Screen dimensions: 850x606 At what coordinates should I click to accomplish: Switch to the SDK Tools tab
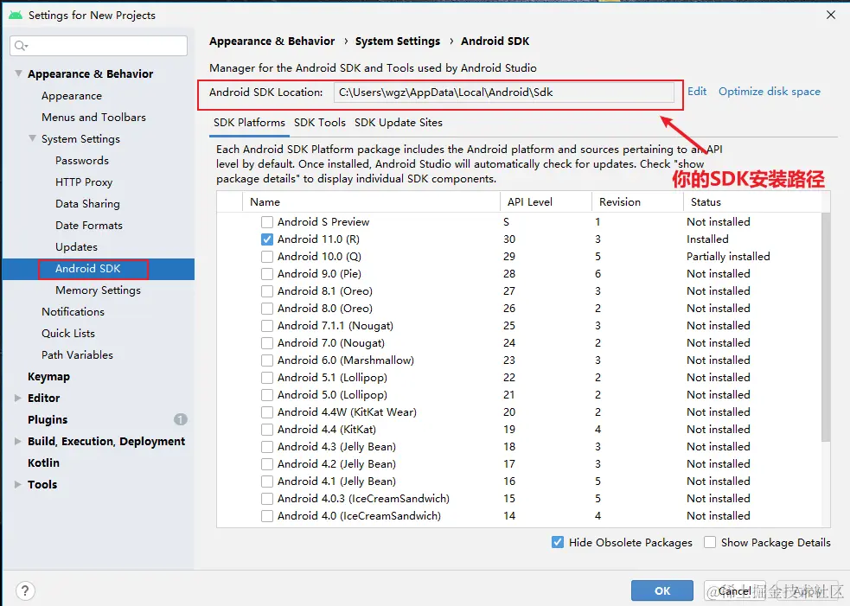[x=320, y=123]
